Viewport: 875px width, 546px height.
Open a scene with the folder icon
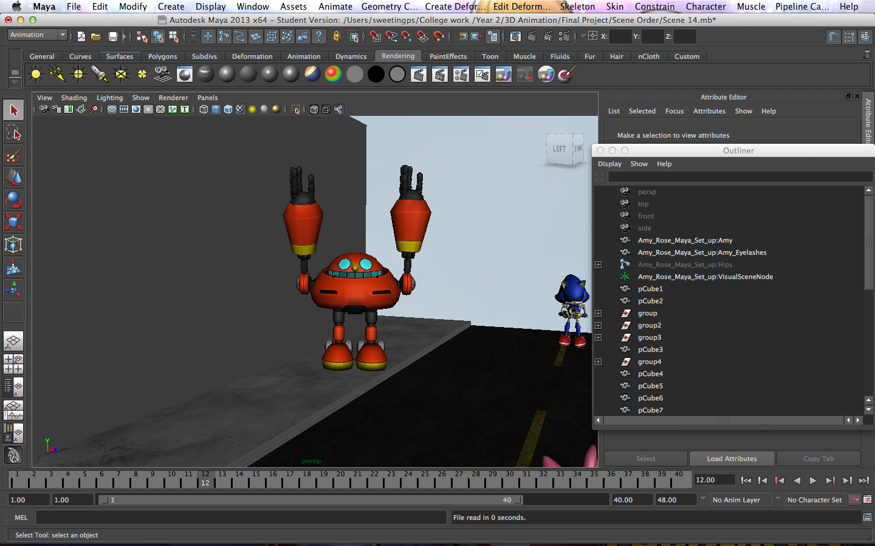(96, 36)
